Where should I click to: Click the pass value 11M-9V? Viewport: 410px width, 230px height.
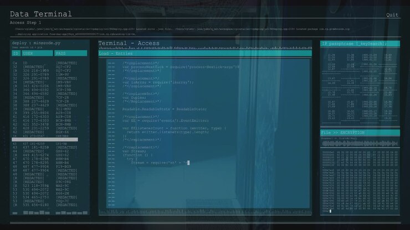pos(62,75)
